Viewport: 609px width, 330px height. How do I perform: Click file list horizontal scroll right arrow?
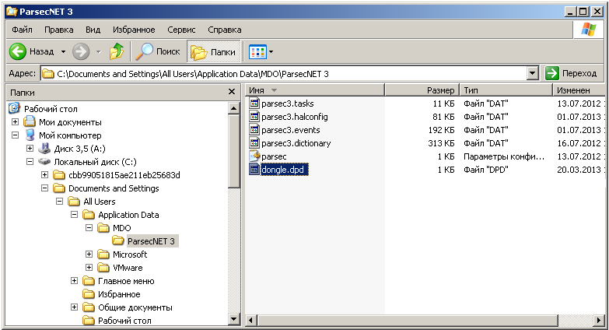pos(600,321)
